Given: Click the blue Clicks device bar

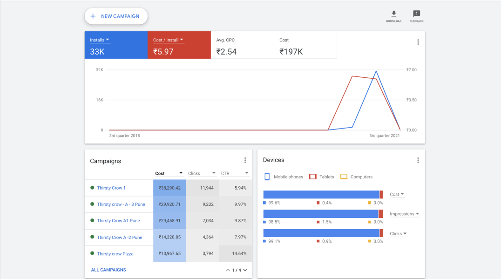Looking at the screenshot, I should [321, 233].
